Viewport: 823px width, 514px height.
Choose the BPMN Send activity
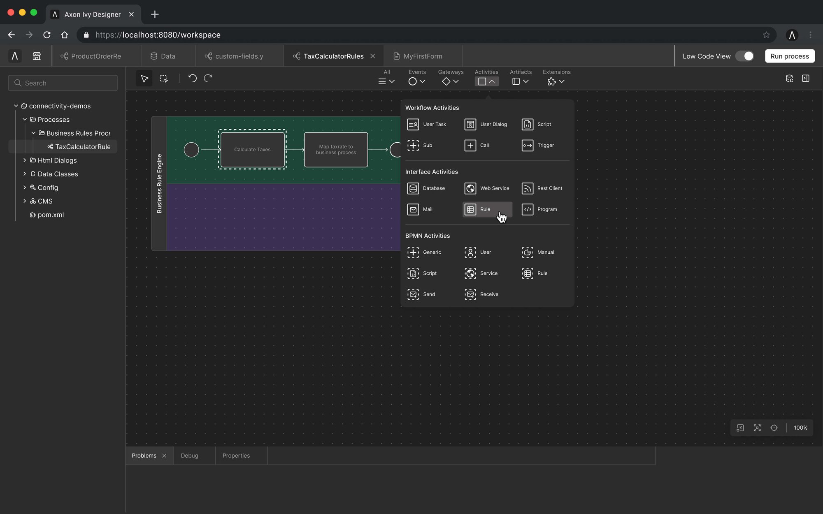click(x=421, y=294)
